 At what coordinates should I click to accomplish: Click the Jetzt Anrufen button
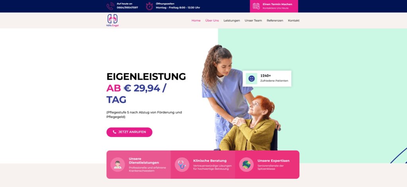[x=129, y=132]
